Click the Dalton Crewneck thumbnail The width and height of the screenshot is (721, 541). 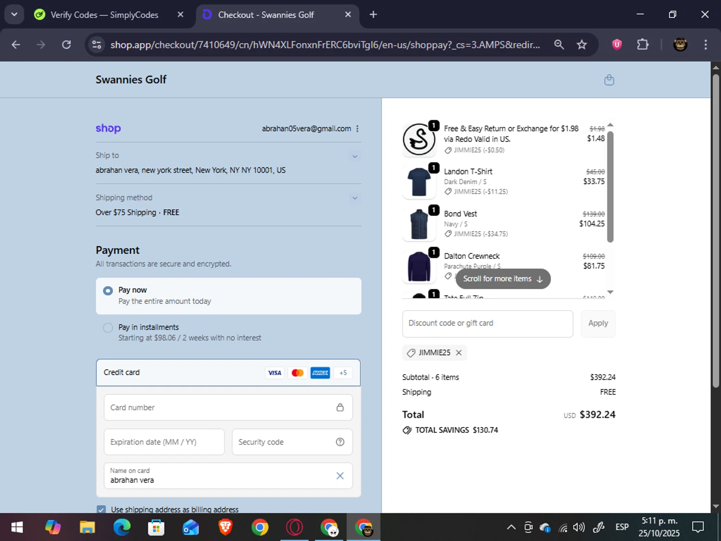(419, 266)
